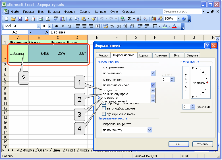Viewport: 222px width, 160px height.
Task: Launch the Chart Wizard icon
Action: 153,19
